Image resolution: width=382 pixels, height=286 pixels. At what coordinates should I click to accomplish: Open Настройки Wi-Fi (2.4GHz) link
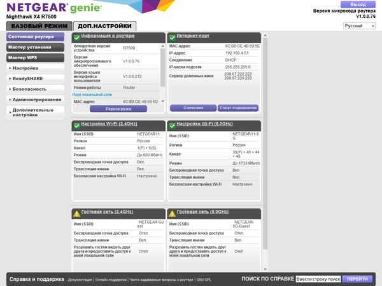109,123
